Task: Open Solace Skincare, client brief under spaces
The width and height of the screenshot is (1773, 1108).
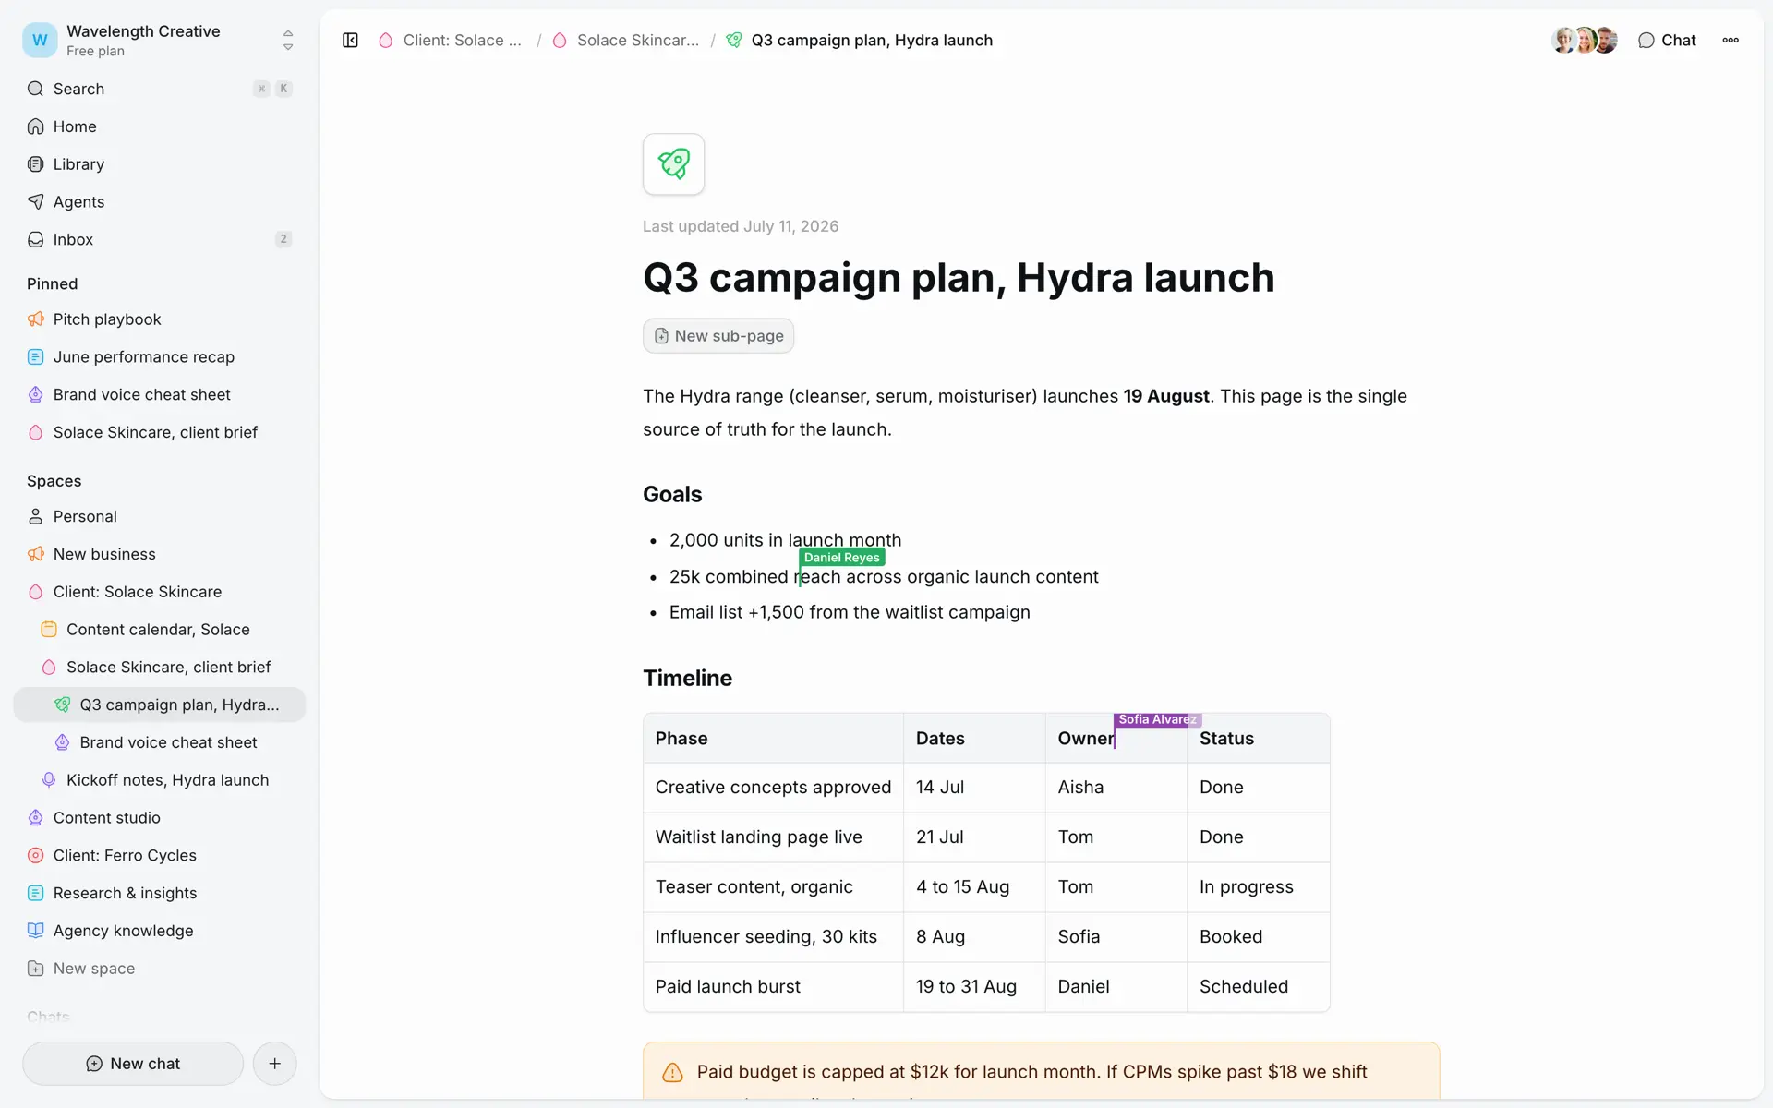Action: pyautogui.click(x=160, y=668)
